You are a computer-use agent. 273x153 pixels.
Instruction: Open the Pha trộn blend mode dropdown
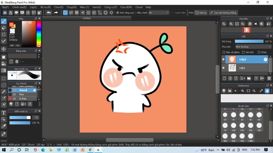coord(253,47)
